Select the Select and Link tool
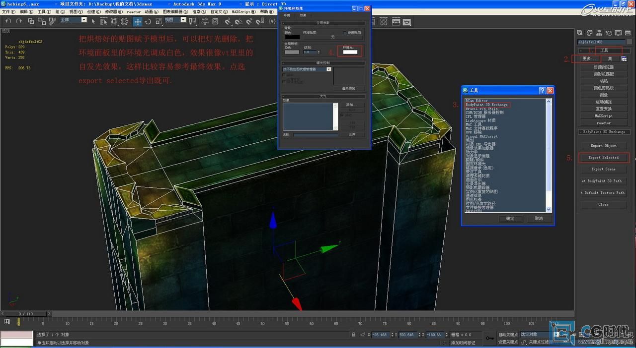This screenshot has height=348, width=636. point(31,21)
